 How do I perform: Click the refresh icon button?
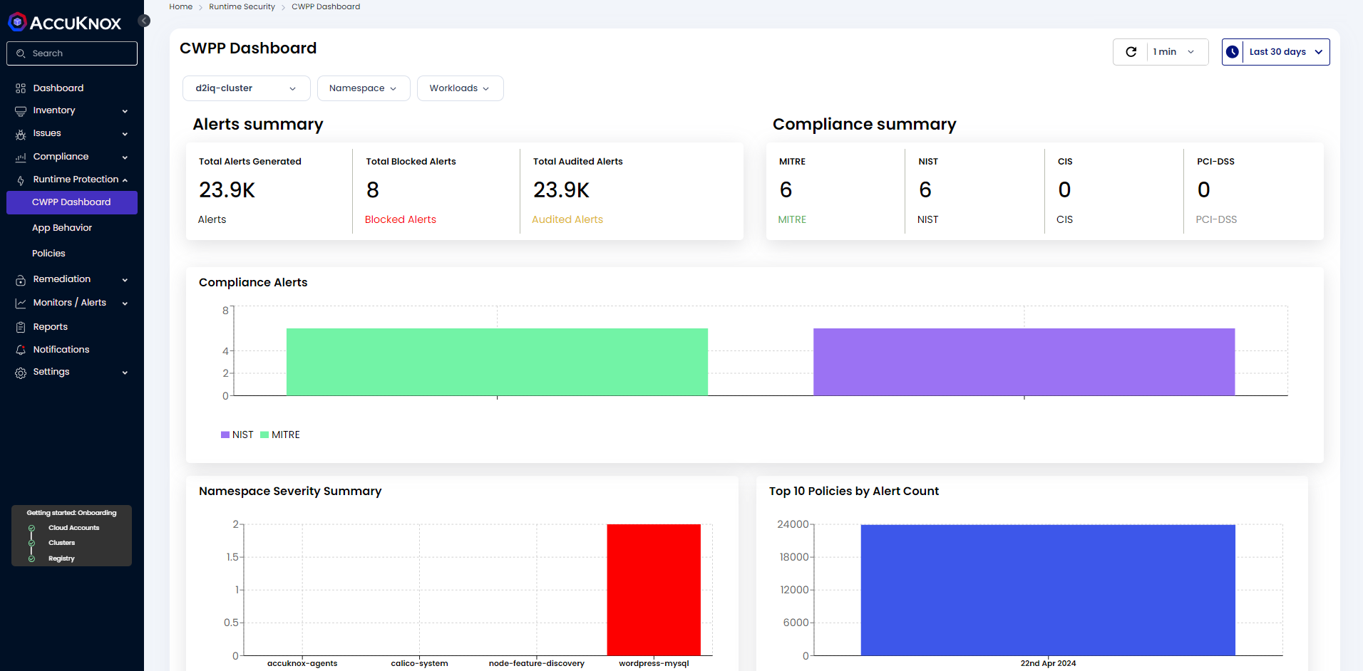1131,52
